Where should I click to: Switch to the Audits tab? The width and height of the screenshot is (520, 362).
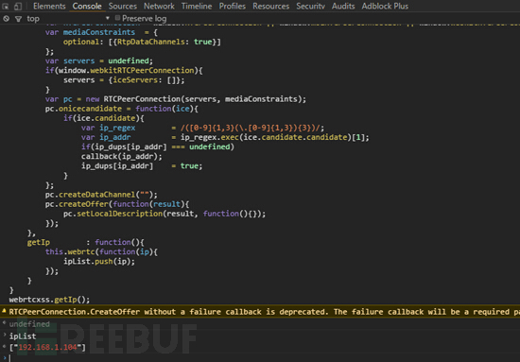pos(343,6)
